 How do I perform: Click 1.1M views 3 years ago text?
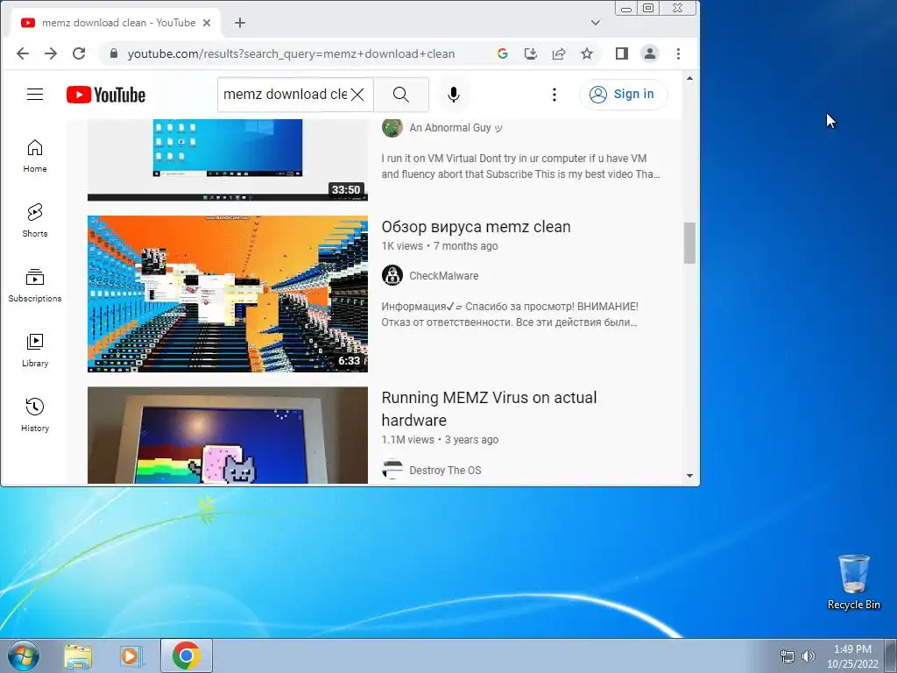pos(440,440)
